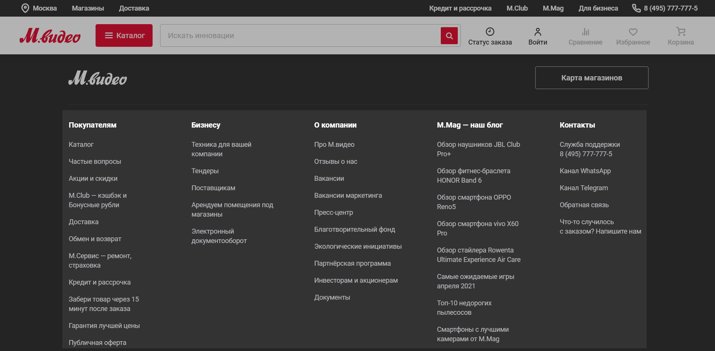Open Инвесторам и акционерам link
The image size is (715, 351).
pos(356,280)
